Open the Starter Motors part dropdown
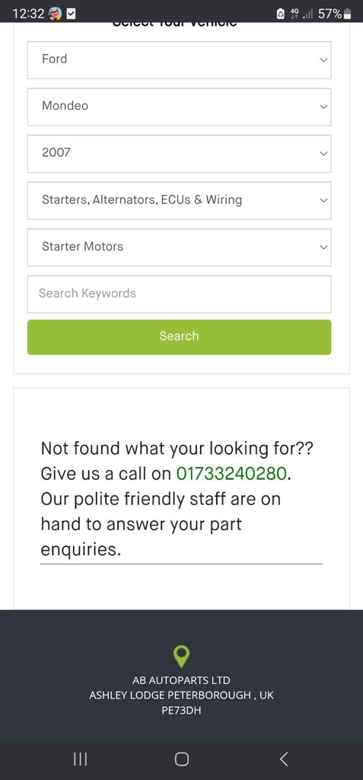363x780 pixels. [x=179, y=247]
